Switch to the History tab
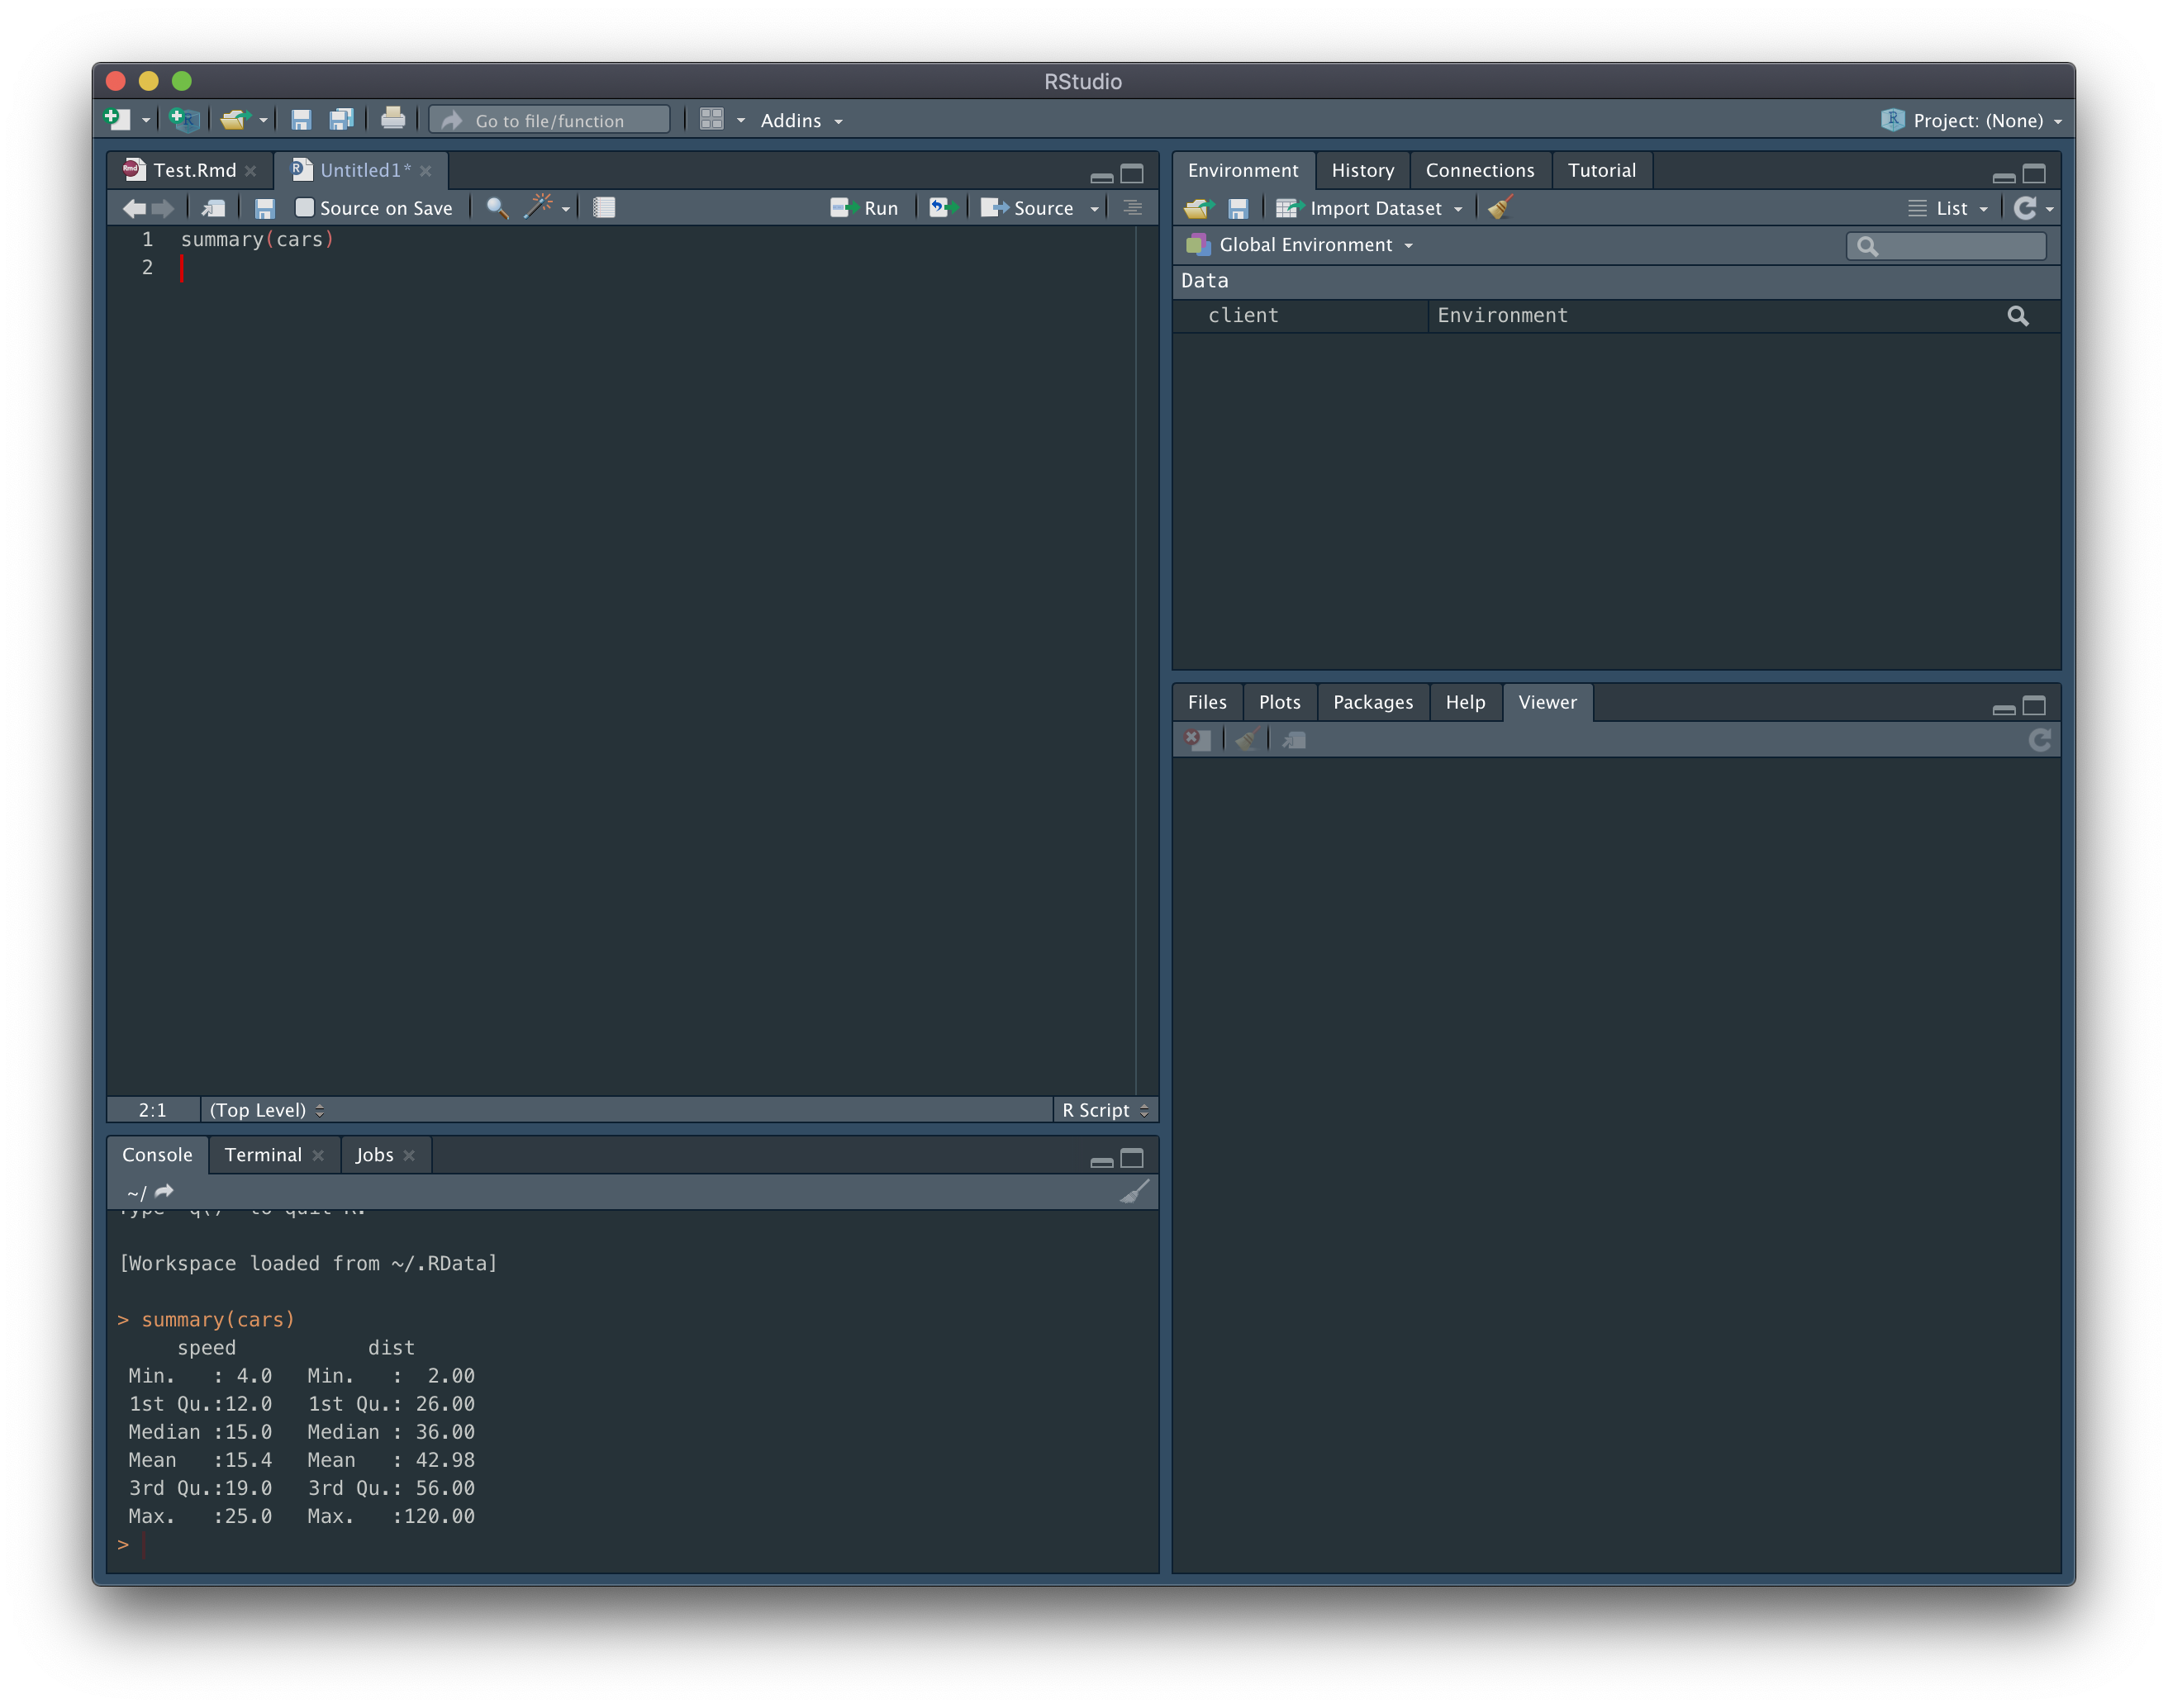The image size is (2168, 1708). (x=1362, y=171)
